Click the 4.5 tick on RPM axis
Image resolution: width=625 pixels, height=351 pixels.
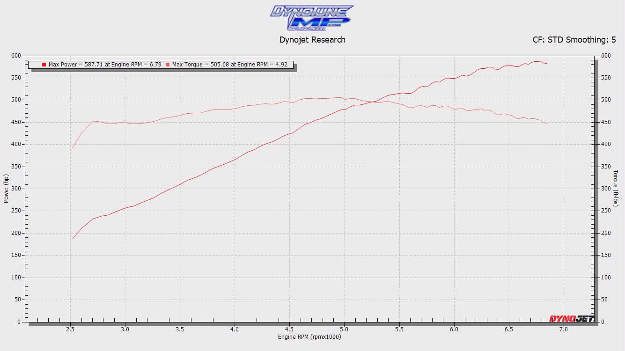click(x=289, y=329)
